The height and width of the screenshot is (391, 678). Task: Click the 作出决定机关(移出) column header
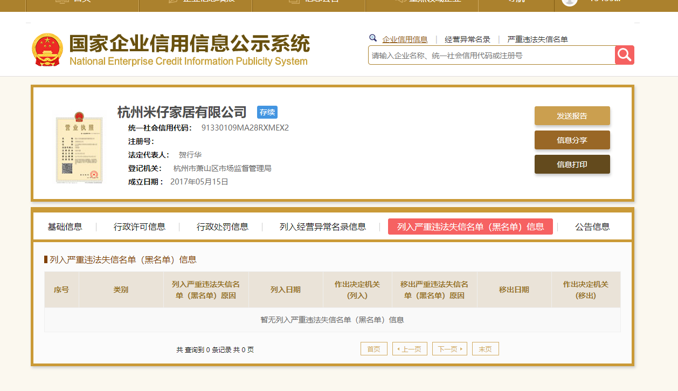(x=586, y=290)
